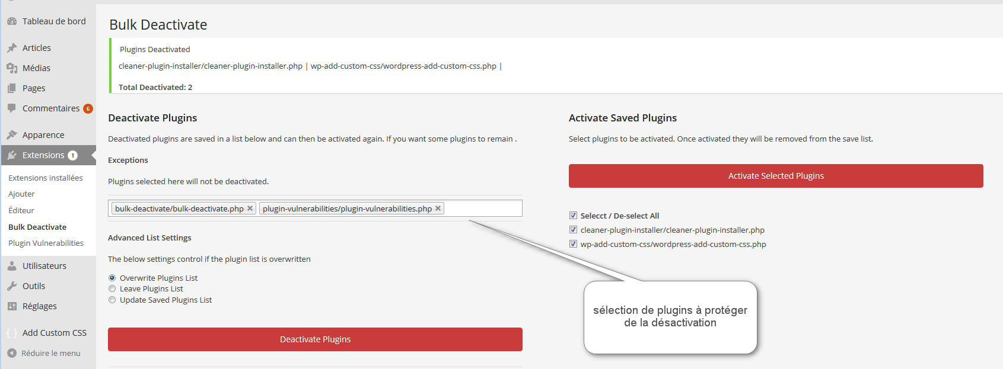
Task: Remove bulk-deactivate.php tag with its x
Action: pyautogui.click(x=250, y=208)
